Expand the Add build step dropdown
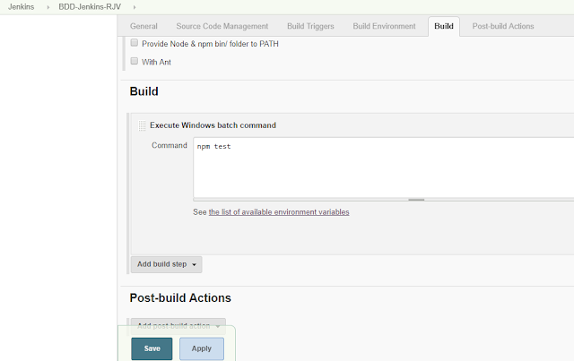Viewport: 574px width, 361px height. [x=166, y=264]
